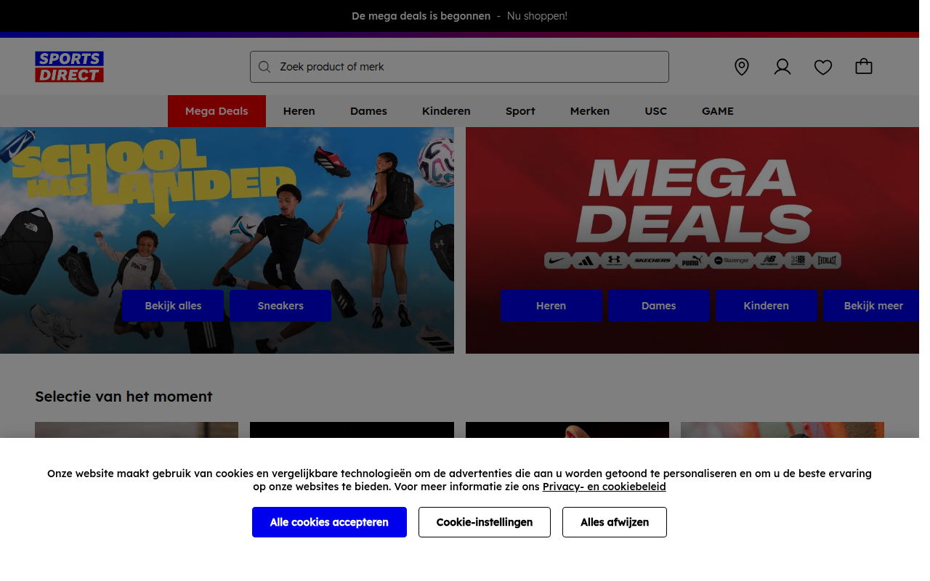Open the Dames menu item
The width and height of the screenshot is (930, 581).
click(368, 111)
